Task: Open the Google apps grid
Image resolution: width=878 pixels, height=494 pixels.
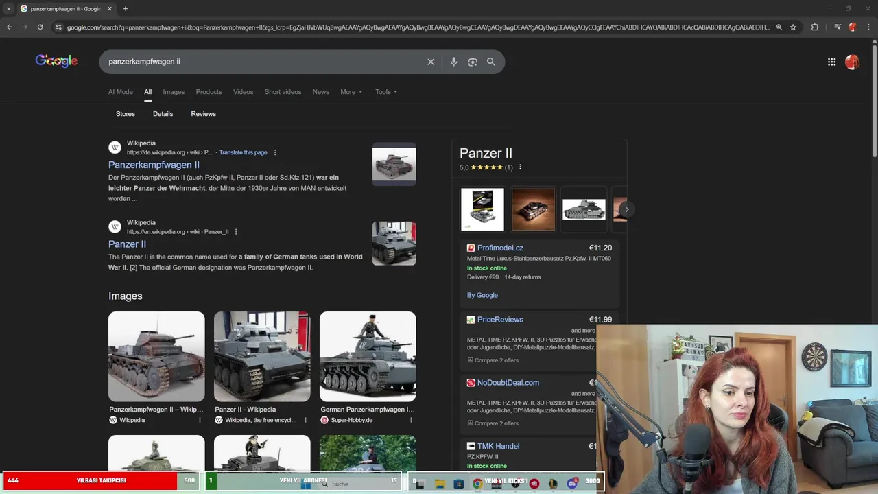Action: [x=831, y=62]
